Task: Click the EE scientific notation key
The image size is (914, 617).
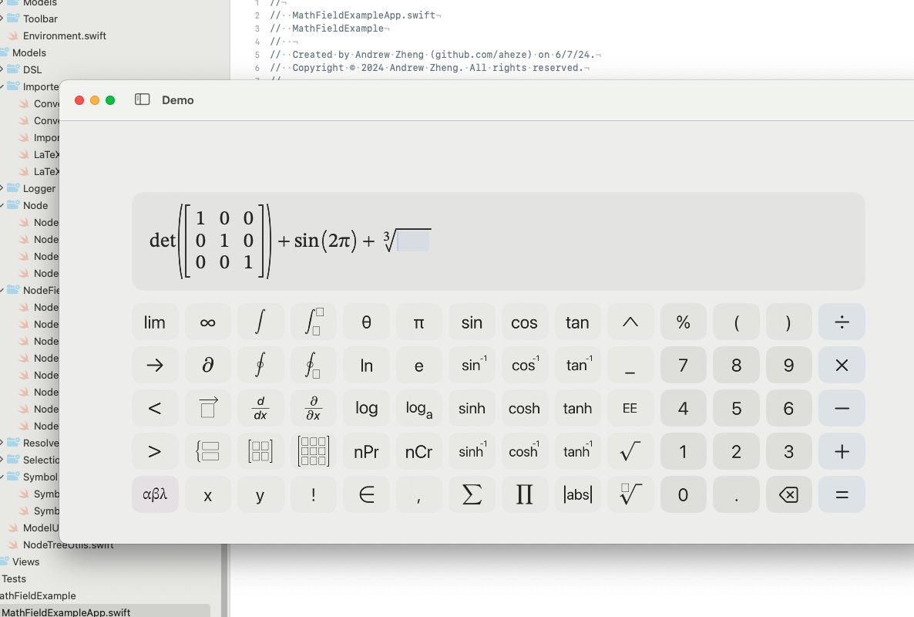Action: point(630,408)
